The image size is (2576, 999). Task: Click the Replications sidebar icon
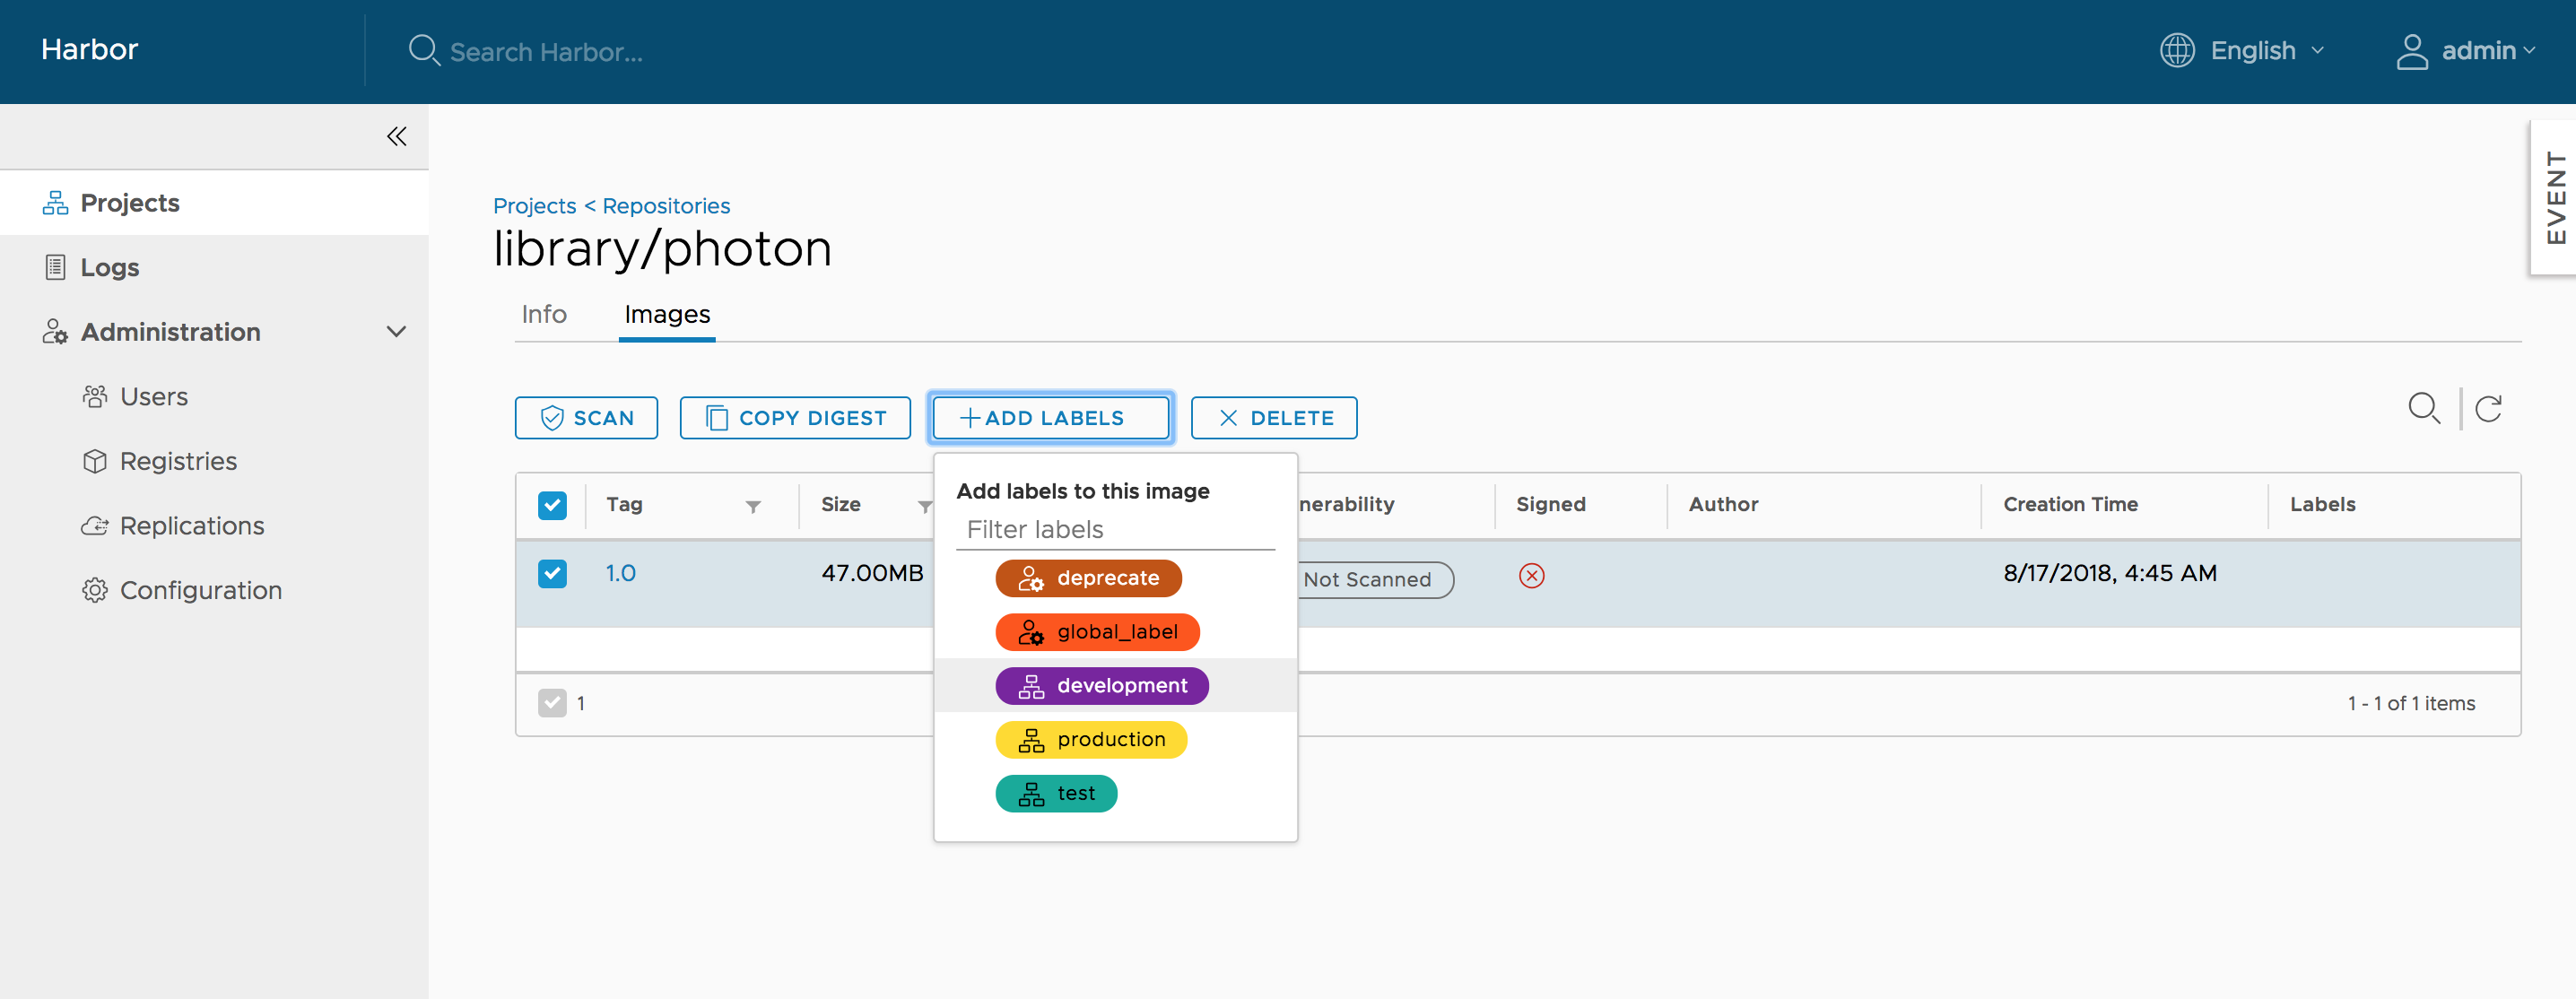point(93,524)
